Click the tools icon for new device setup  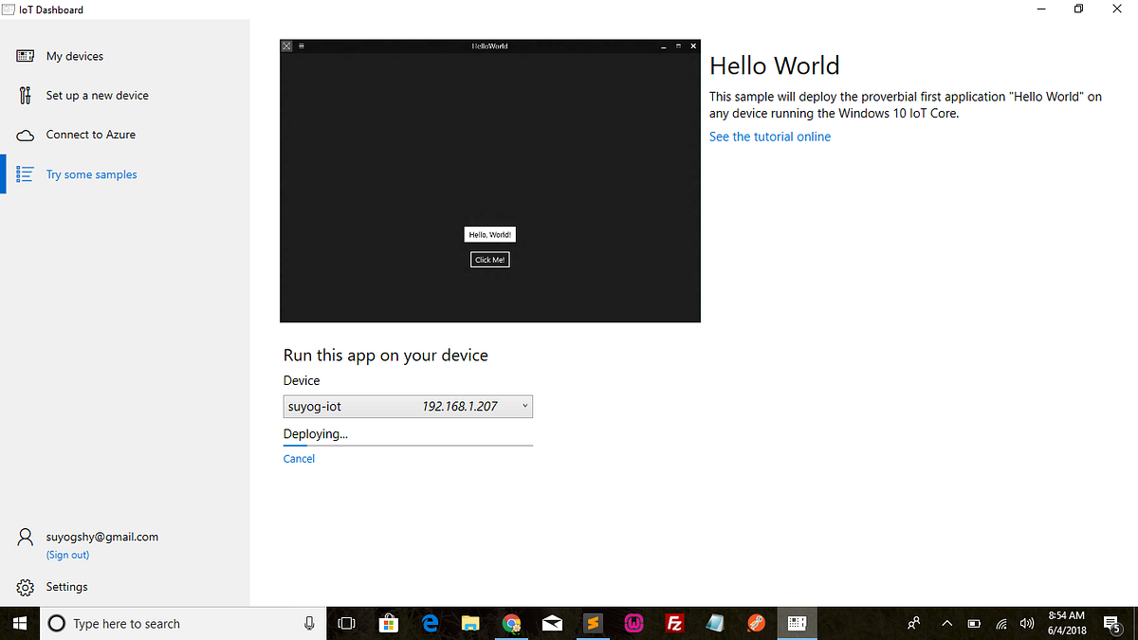coord(26,96)
